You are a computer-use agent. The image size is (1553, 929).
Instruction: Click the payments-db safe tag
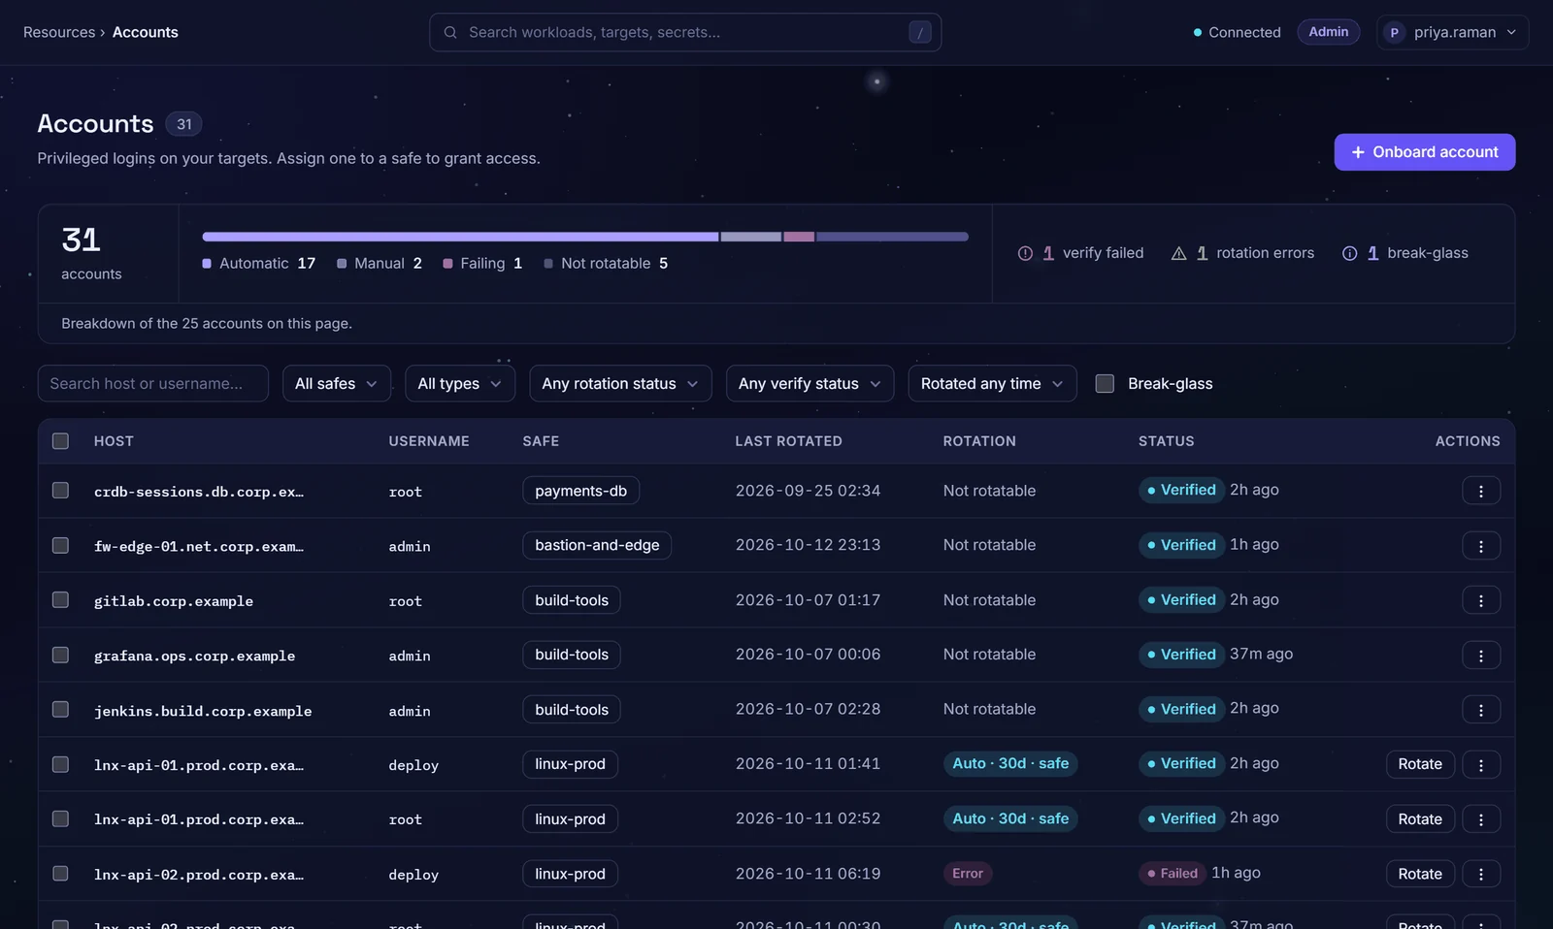coord(580,491)
